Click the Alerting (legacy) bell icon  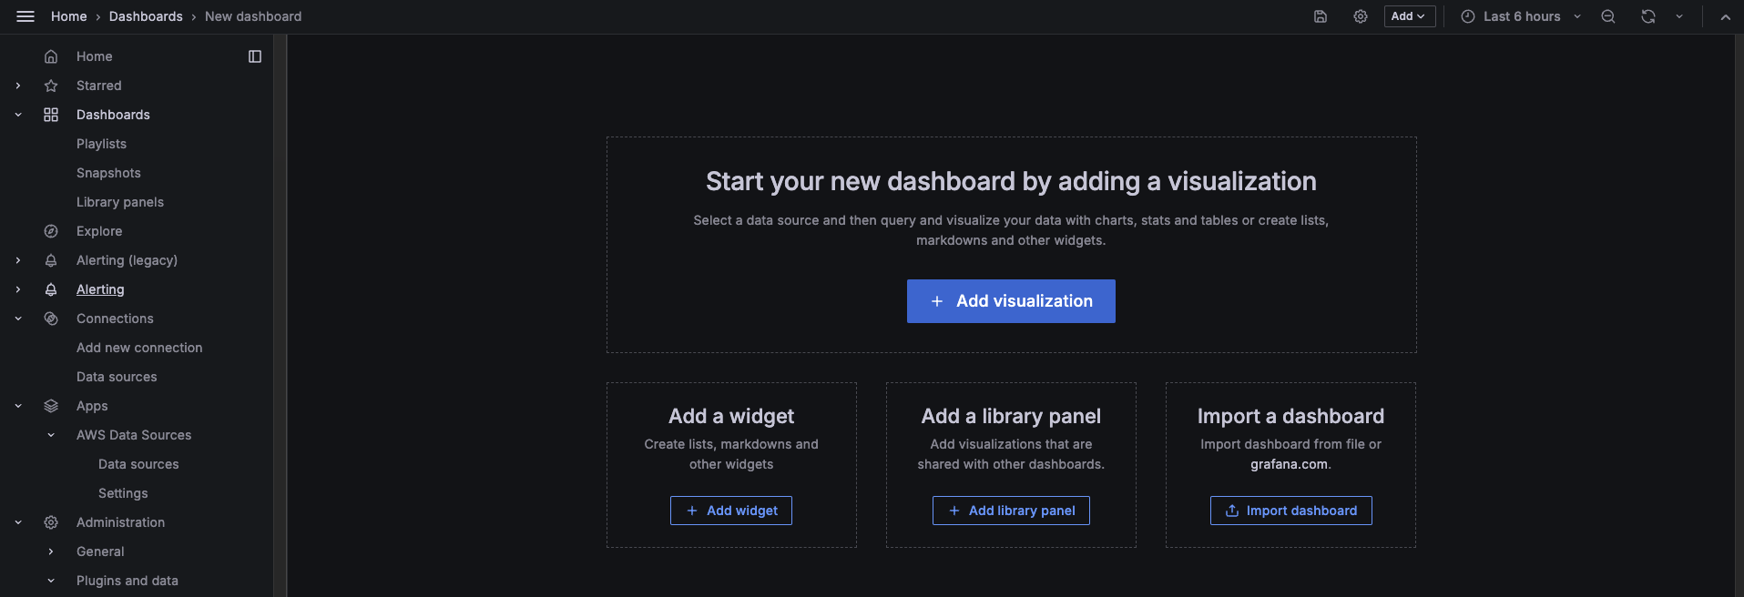pyautogui.click(x=51, y=260)
